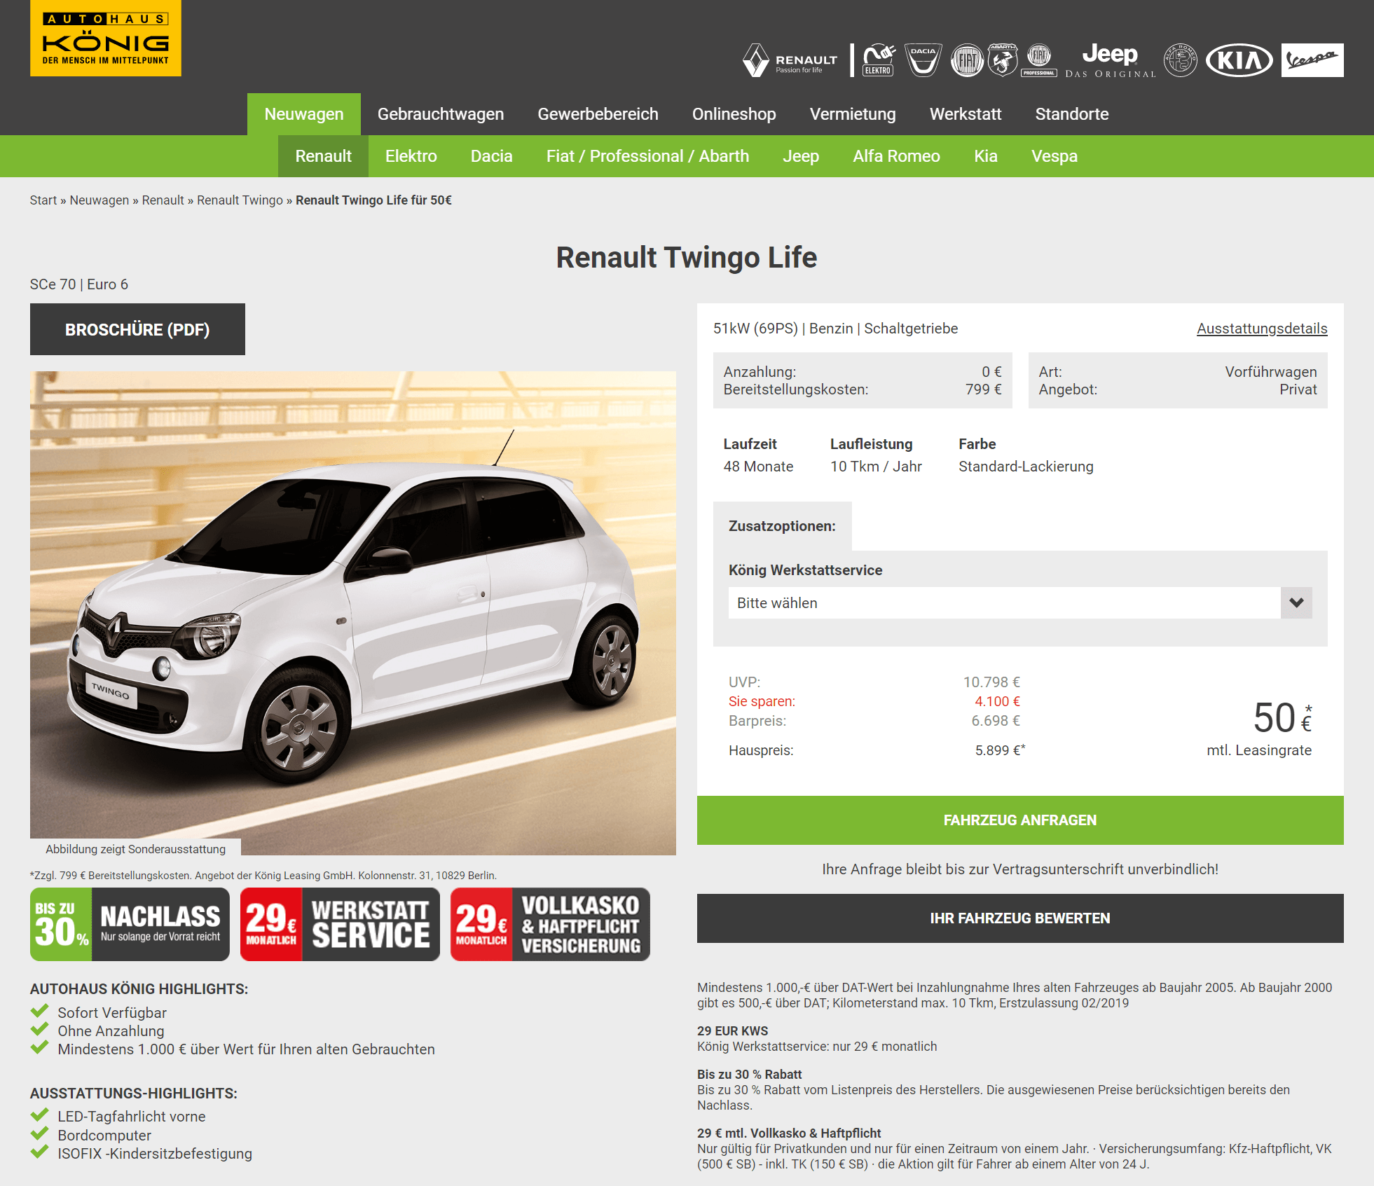Click the Fahrzeug anfragen button
This screenshot has height=1186, width=1374.
(1020, 820)
